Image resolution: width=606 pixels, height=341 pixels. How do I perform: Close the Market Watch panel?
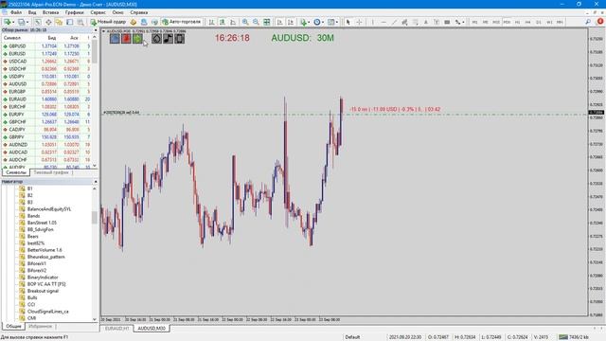96,29
